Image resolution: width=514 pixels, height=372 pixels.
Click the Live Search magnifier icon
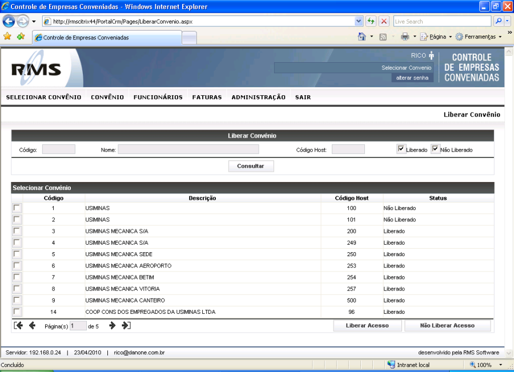tap(498, 21)
